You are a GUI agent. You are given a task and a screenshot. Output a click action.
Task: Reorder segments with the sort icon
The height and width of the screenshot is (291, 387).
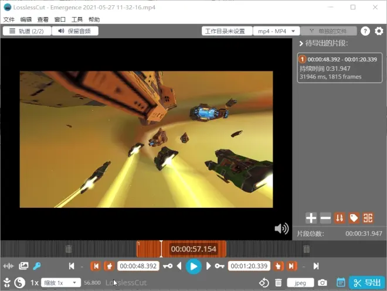340,218
